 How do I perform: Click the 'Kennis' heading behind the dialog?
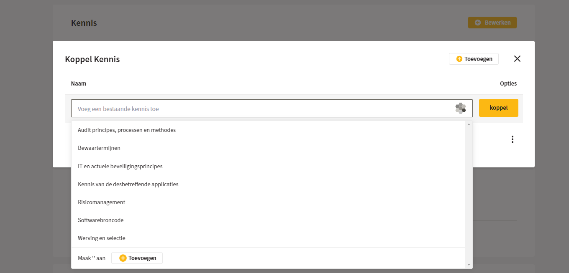[x=84, y=23]
